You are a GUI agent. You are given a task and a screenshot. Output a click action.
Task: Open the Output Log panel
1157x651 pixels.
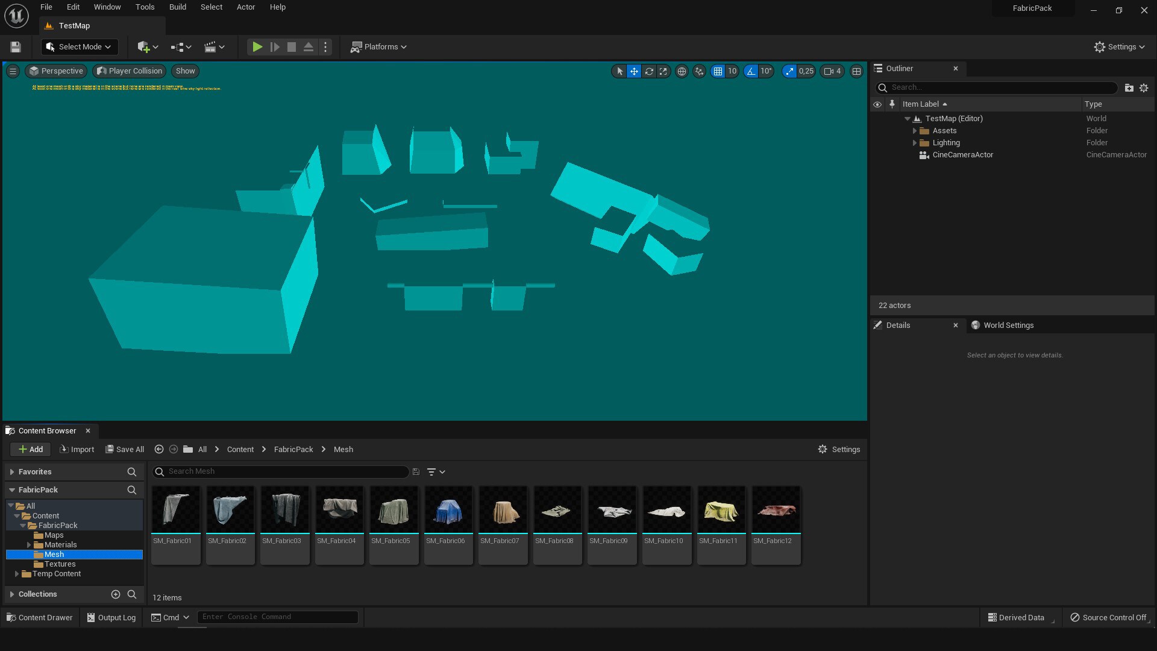(x=111, y=617)
